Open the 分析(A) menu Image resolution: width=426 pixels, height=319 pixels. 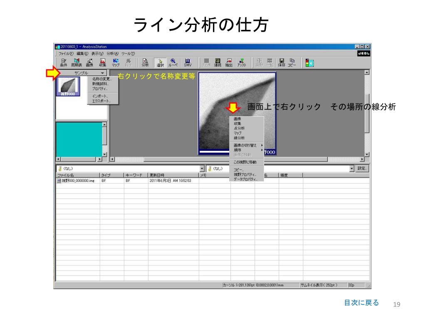point(112,54)
